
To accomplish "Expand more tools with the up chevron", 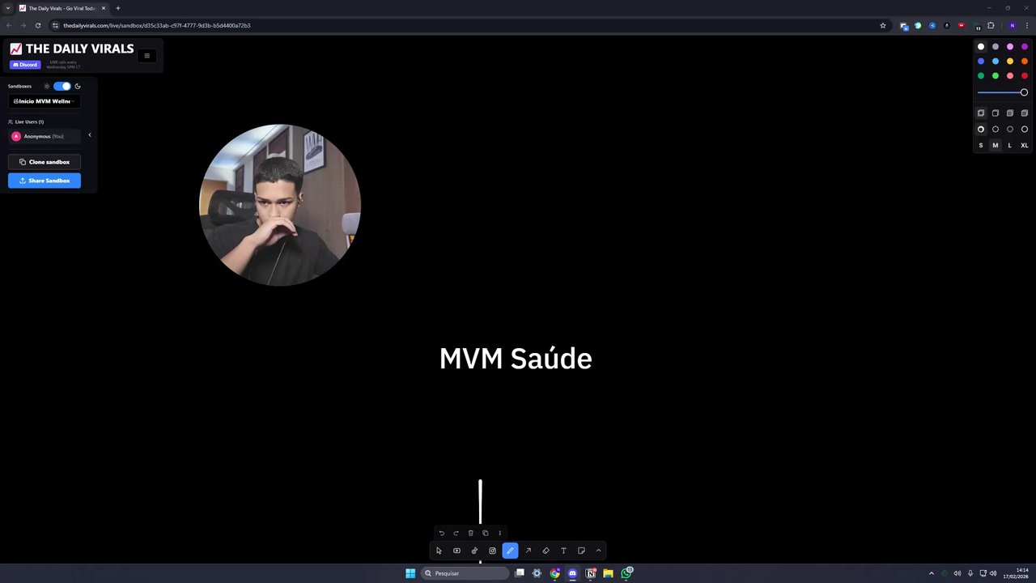I will (x=598, y=551).
